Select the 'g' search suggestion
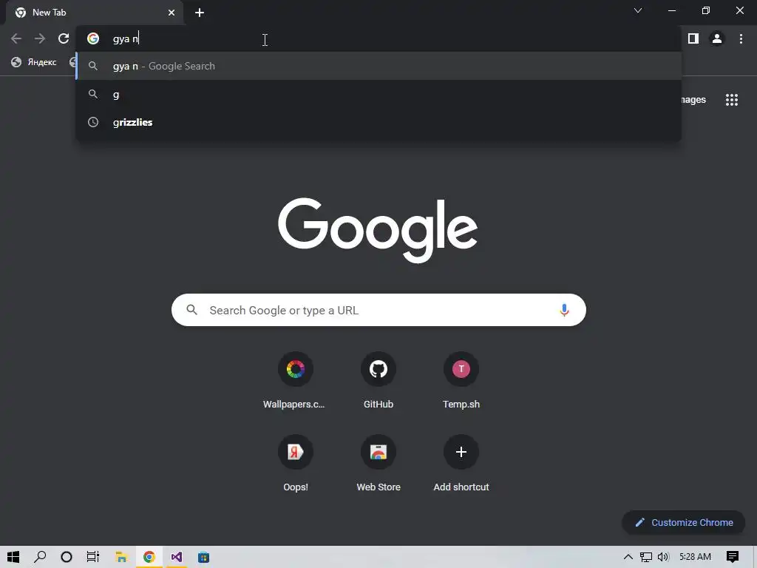Screen dimensions: 757x568 378,94
